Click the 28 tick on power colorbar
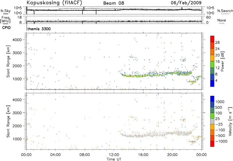The width and height of the screenshot is (233, 161). pos(217,42)
